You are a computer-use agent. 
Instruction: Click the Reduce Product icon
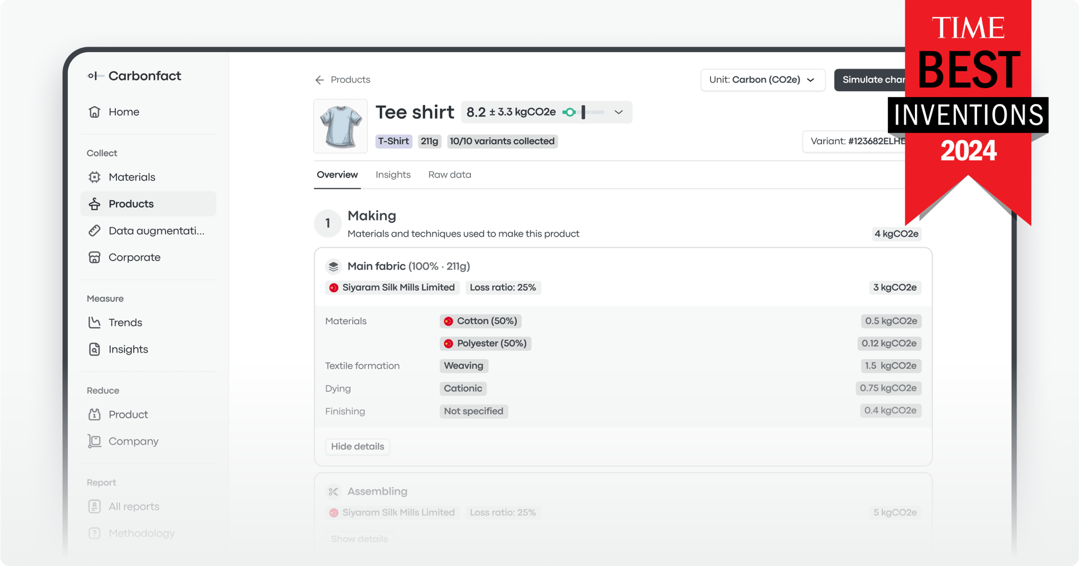94,414
